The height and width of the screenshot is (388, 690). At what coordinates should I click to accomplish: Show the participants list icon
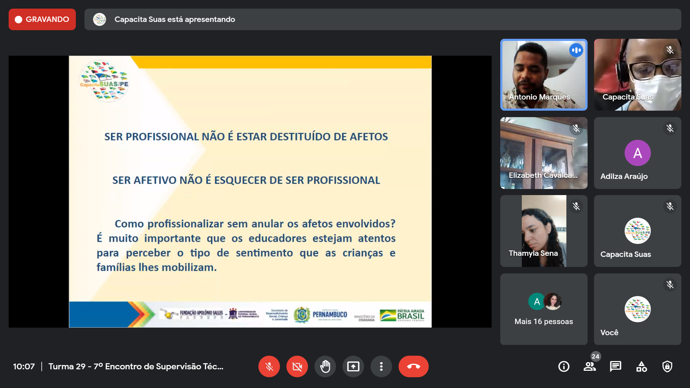pyautogui.click(x=589, y=366)
